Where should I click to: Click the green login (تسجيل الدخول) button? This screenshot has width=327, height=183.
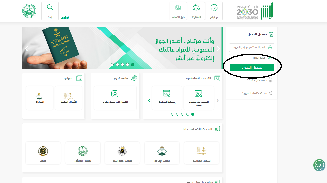[252, 68]
